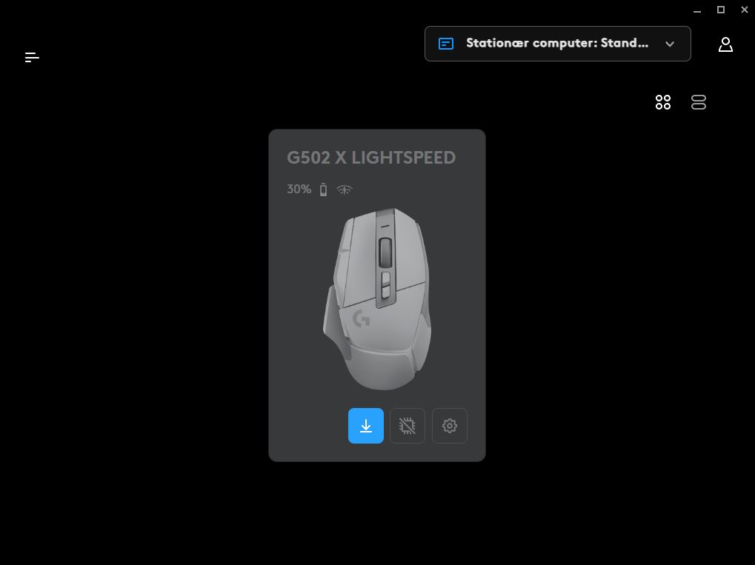755x565 pixels.
Task: Switch to grid device view
Action: 663,102
